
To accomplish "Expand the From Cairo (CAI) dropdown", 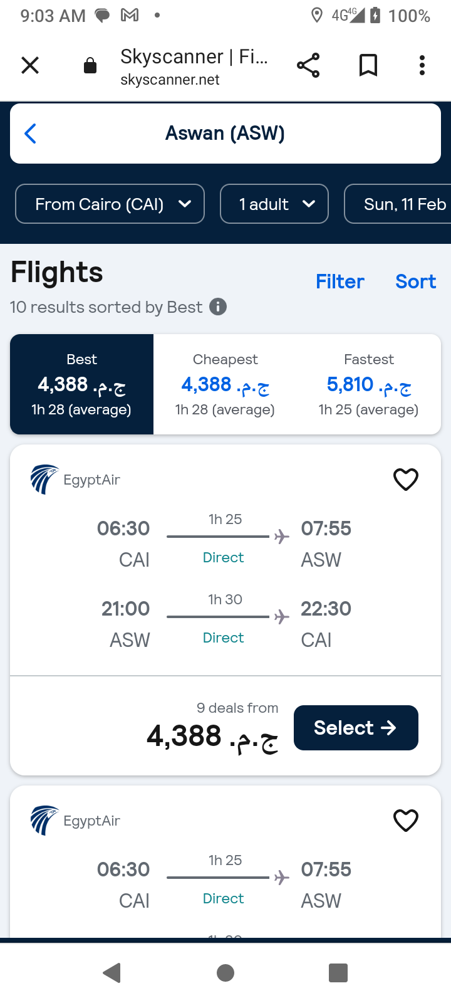I will (110, 204).
